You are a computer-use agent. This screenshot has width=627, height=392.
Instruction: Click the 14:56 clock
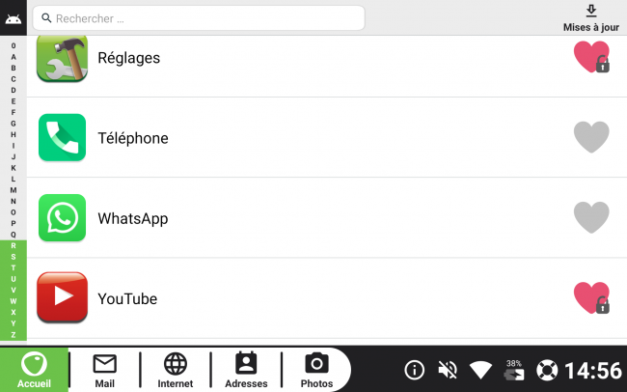(593, 370)
